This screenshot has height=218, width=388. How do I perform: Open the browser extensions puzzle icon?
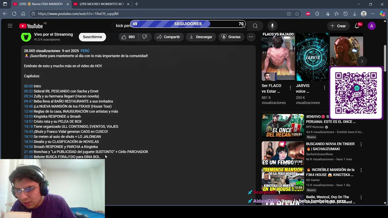317,14
